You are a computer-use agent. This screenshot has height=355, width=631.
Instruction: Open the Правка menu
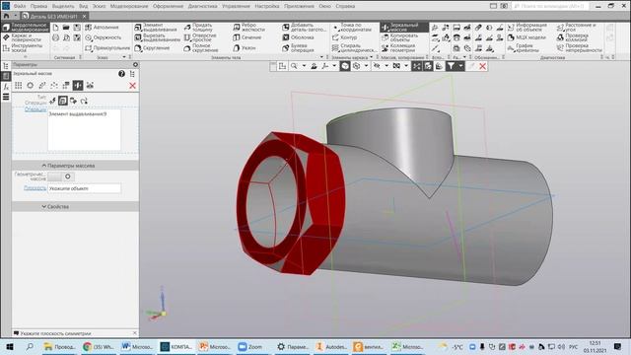pos(38,6)
